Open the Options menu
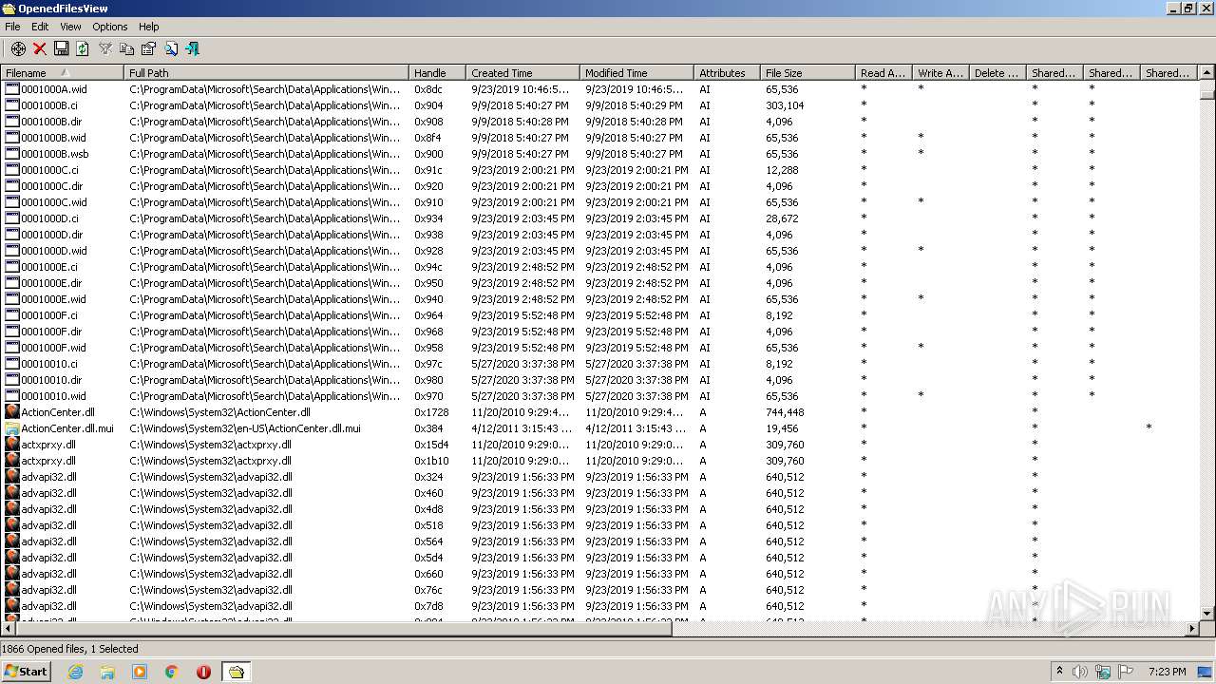The width and height of the screenshot is (1216, 684). point(110,27)
